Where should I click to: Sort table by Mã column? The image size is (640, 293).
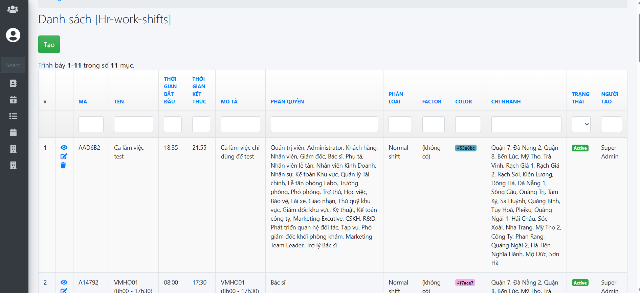click(x=83, y=101)
